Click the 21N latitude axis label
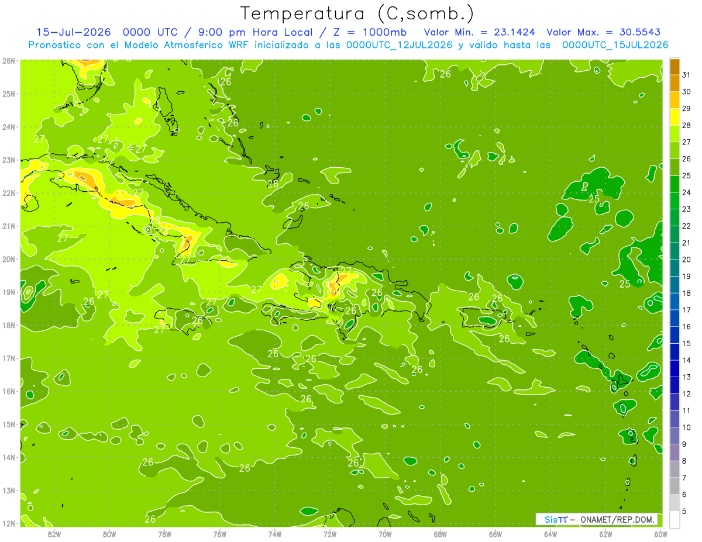This screenshot has width=702, height=542. [9, 226]
